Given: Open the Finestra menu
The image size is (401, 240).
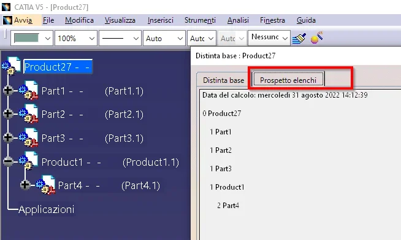Looking at the screenshot, I should [x=272, y=20].
